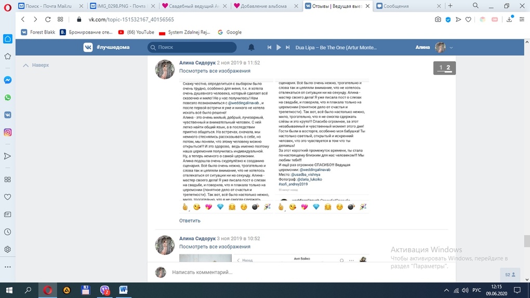
Task: Open Opera sidebar settings gear
Action: point(8,249)
